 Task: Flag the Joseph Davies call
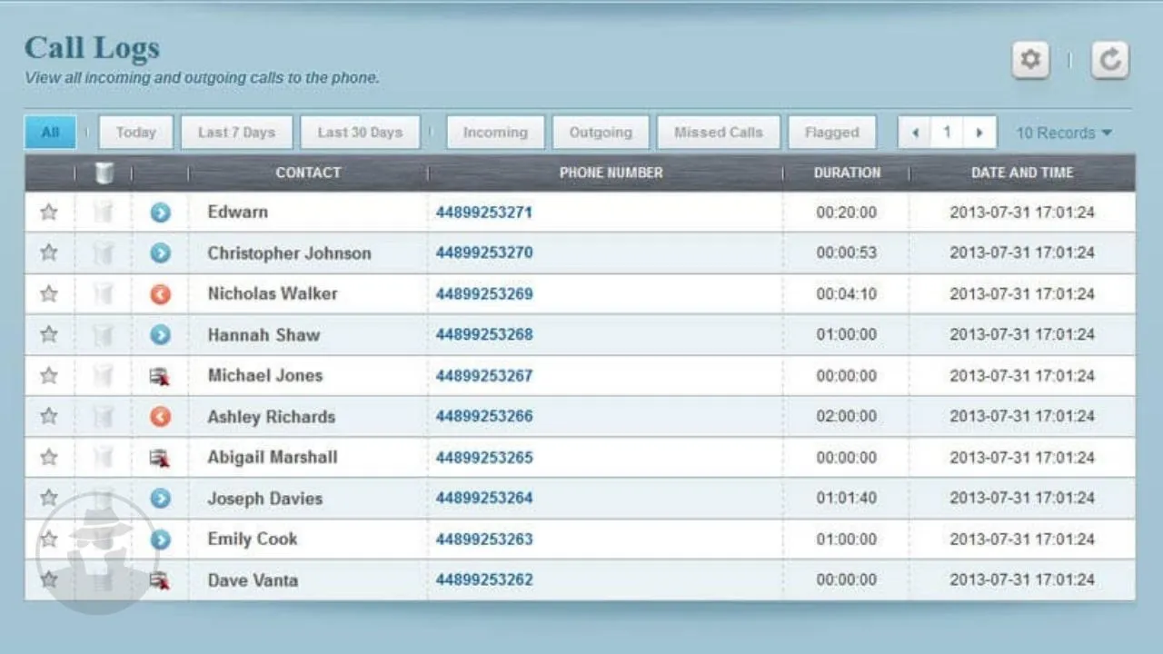pyautogui.click(x=49, y=499)
